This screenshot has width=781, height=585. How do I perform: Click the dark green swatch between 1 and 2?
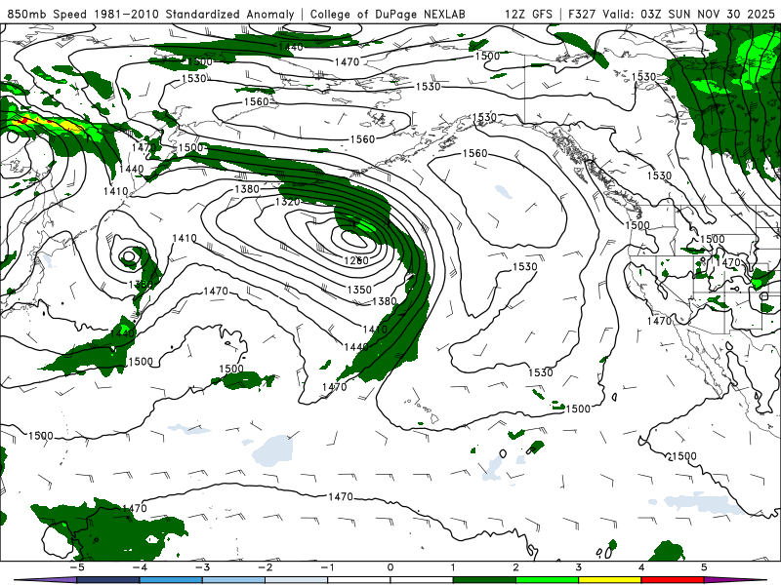[x=484, y=580]
